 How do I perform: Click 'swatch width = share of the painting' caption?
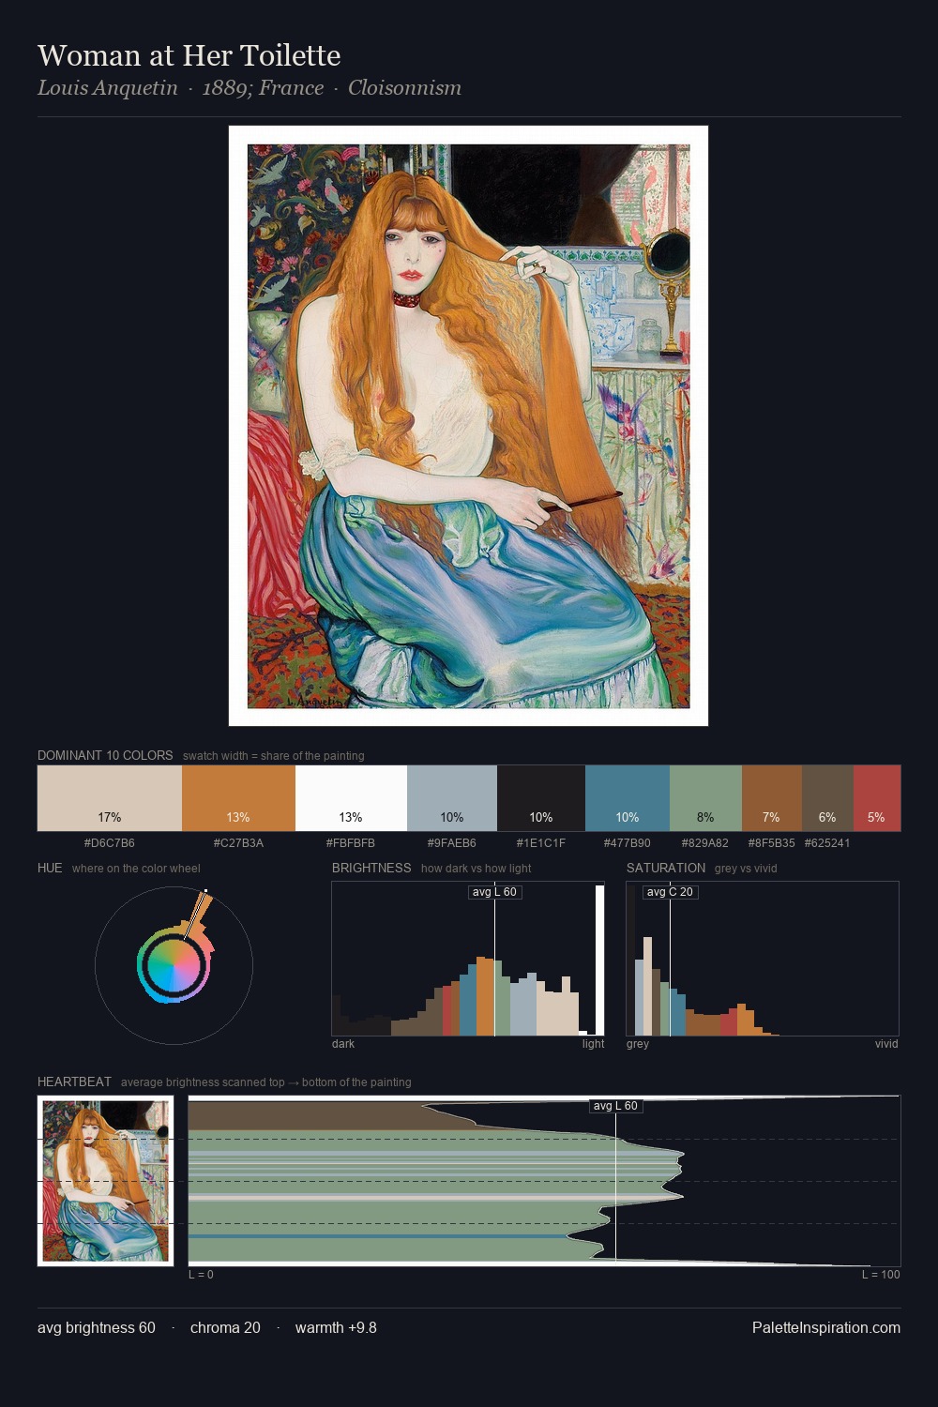(x=274, y=755)
